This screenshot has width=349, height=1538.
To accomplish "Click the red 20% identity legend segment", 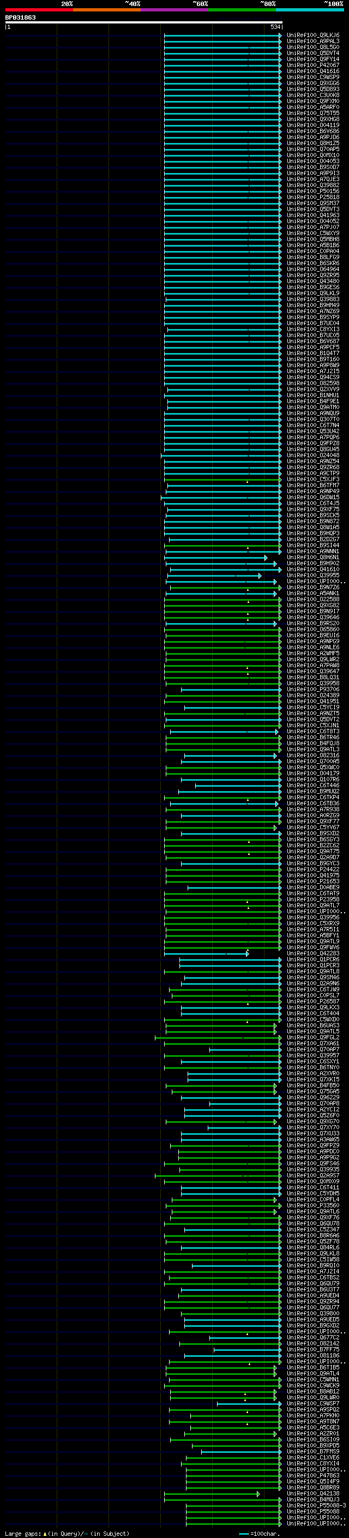I will pyautogui.click(x=39, y=10).
